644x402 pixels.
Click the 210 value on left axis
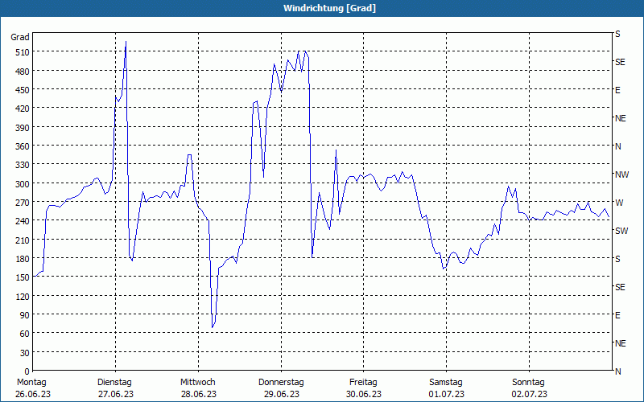pos(23,240)
